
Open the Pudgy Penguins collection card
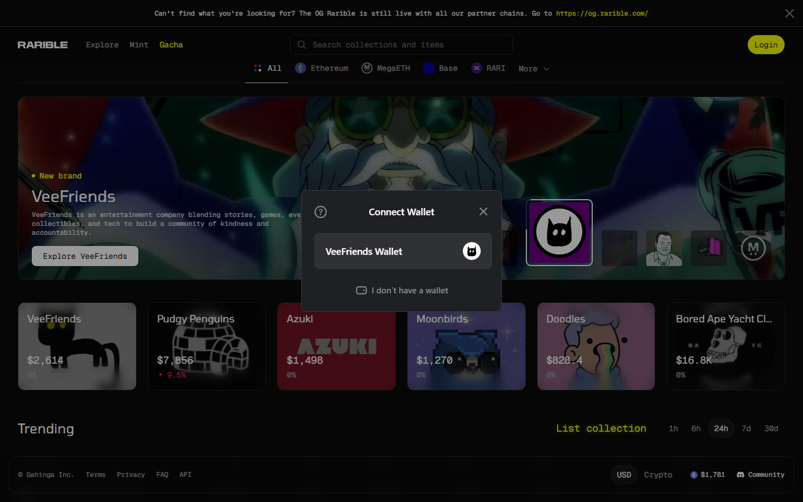point(207,346)
